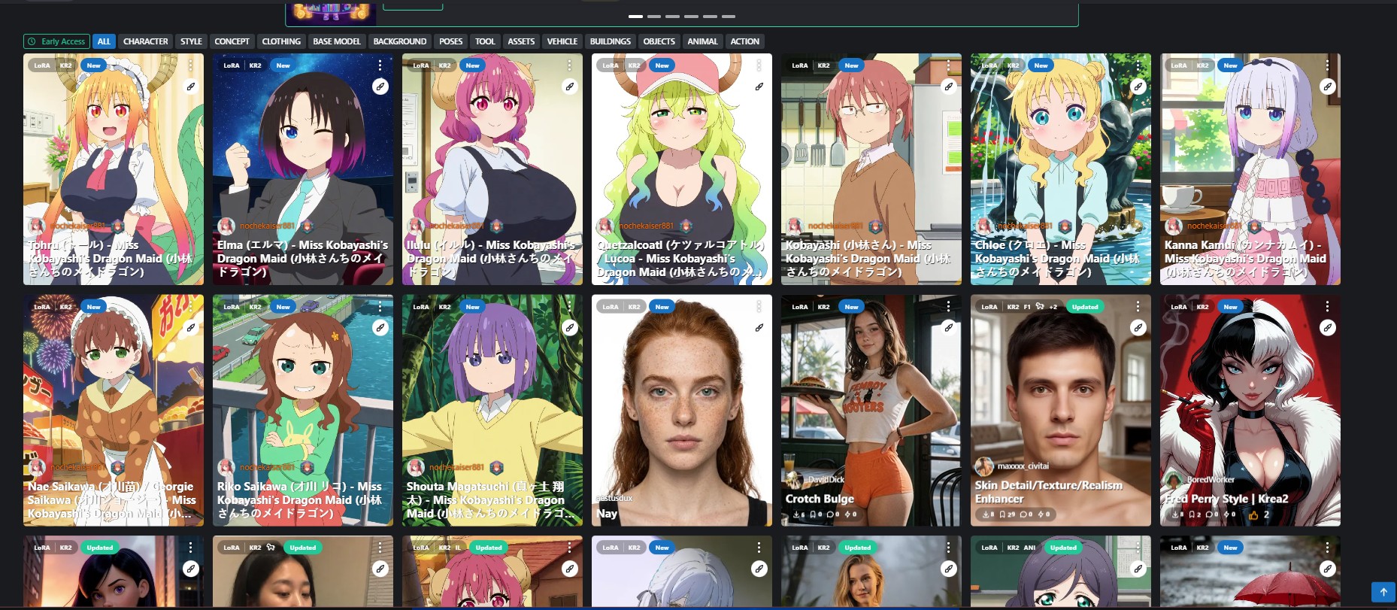The height and width of the screenshot is (610, 1397).
Task: Open the Fred Perry Style | Krea2 title
Action: [1226, 499]
